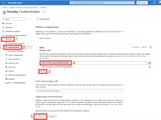Open API permissions
Viewport: 161px width, 120px height.
(x=14, y=59)
